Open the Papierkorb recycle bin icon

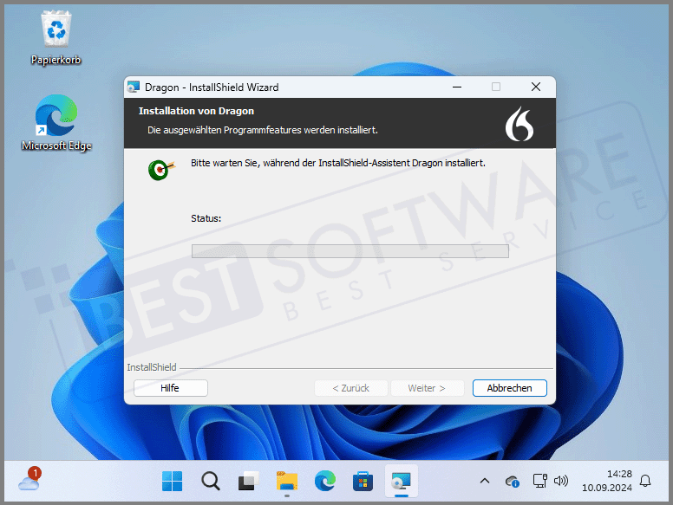(x=56, y=32)
